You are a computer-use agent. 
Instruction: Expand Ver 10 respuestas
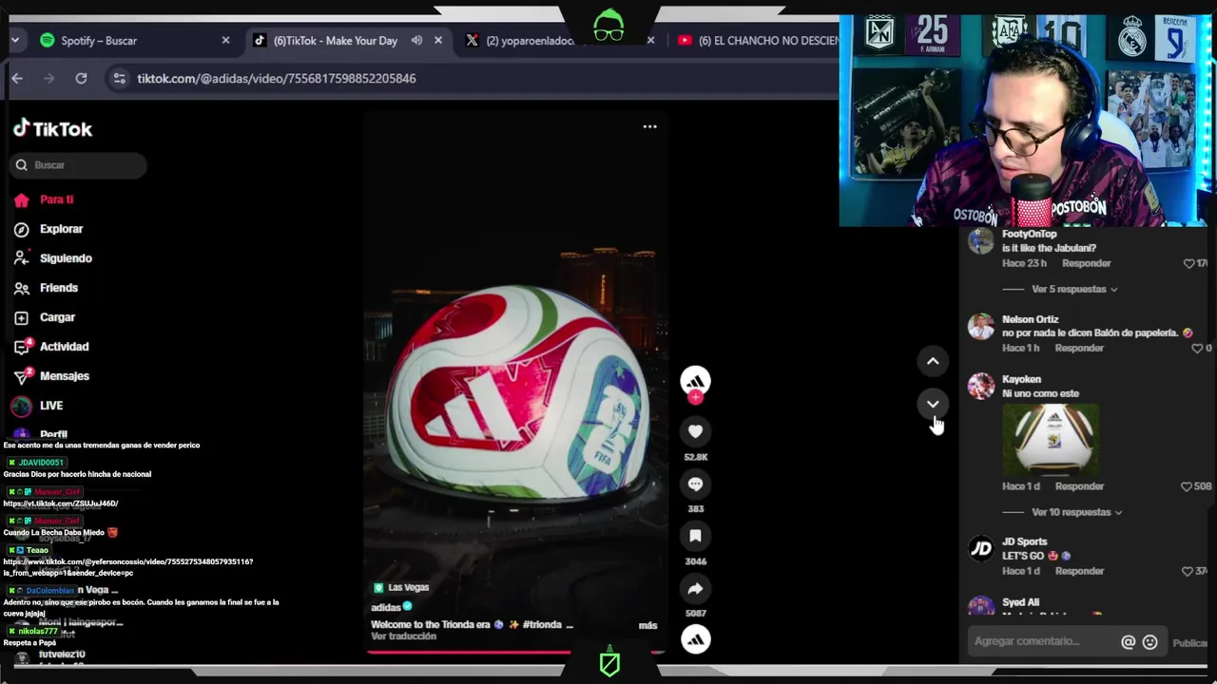1076,512
